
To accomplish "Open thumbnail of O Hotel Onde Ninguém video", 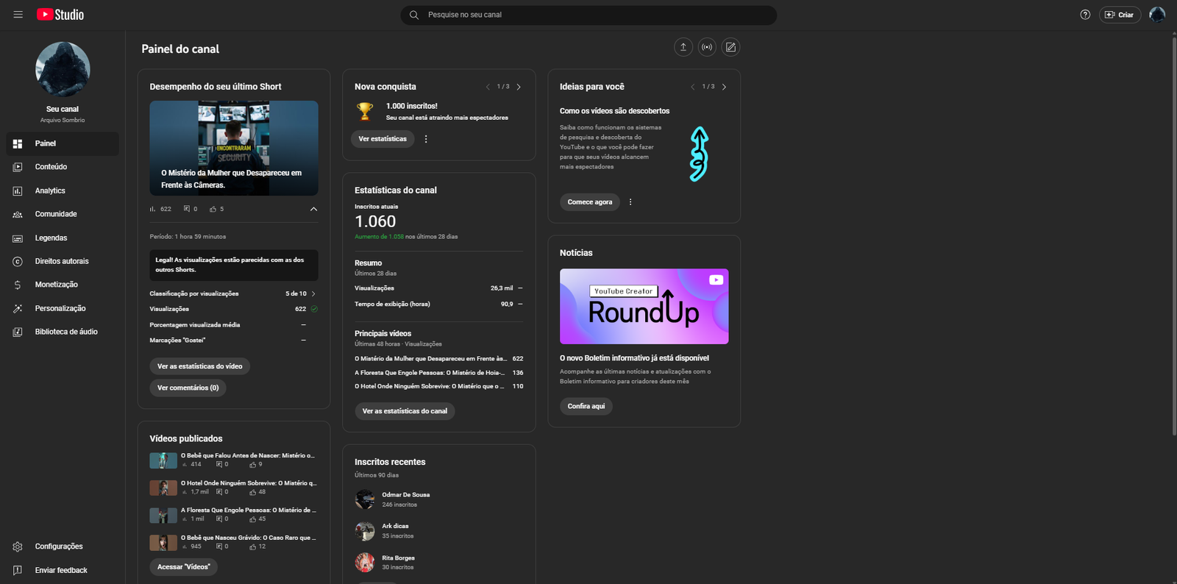I will pyautogui.click(x=163, y=488).
